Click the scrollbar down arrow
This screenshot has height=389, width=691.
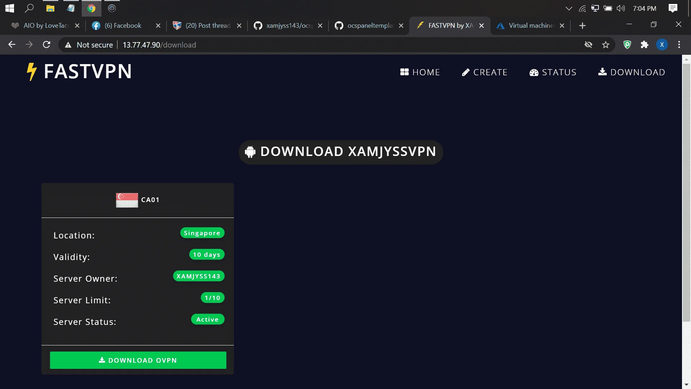click(x=686, y=385)
